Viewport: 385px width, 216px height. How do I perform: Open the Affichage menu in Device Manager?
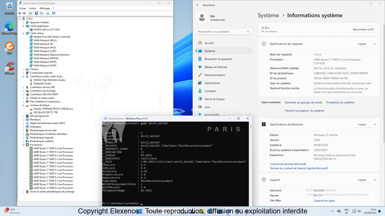(45, 8)
